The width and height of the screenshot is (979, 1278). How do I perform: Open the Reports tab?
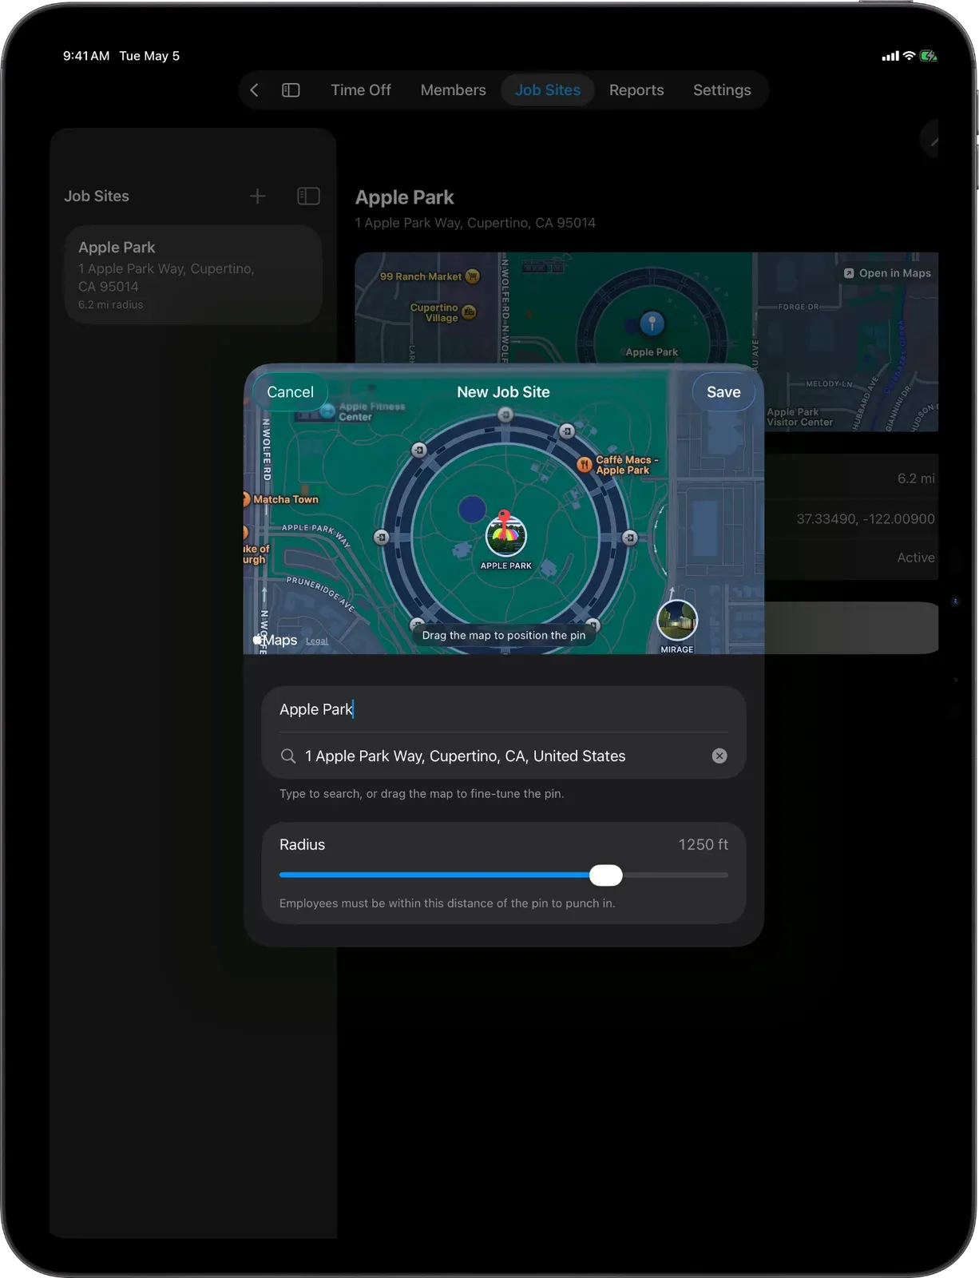click(x=636, y=90)
